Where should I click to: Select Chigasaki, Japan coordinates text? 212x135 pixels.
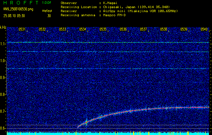[136, 7]
